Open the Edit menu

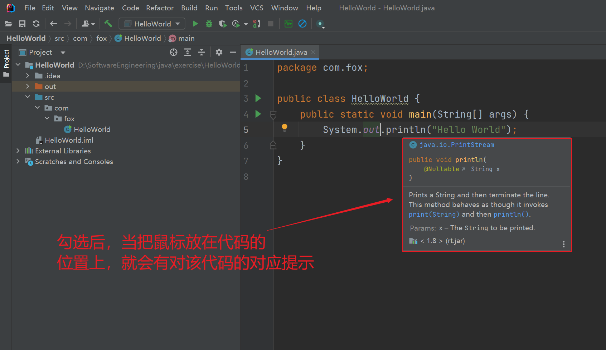(48, 8)
